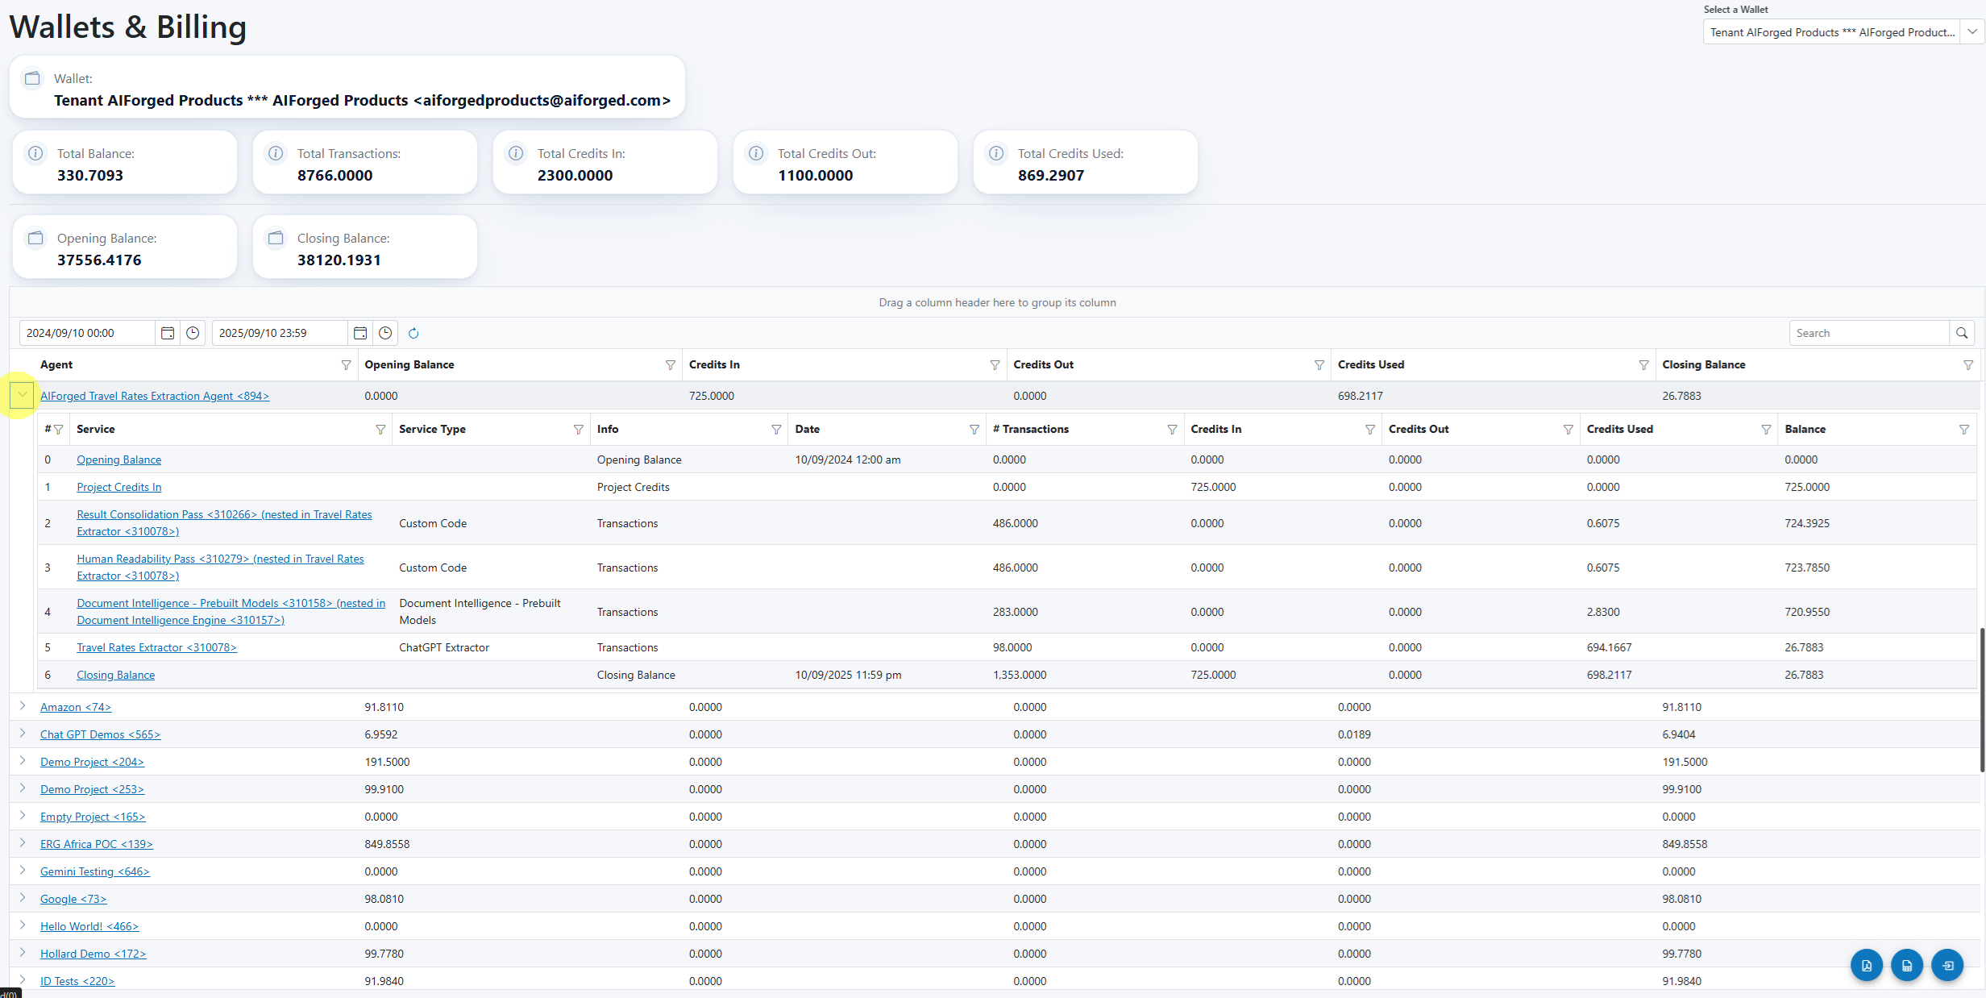This screenshot has width=1986, height=998.
Task: Expand the Gemini Testing <646> row
Action: click(23, 871)
